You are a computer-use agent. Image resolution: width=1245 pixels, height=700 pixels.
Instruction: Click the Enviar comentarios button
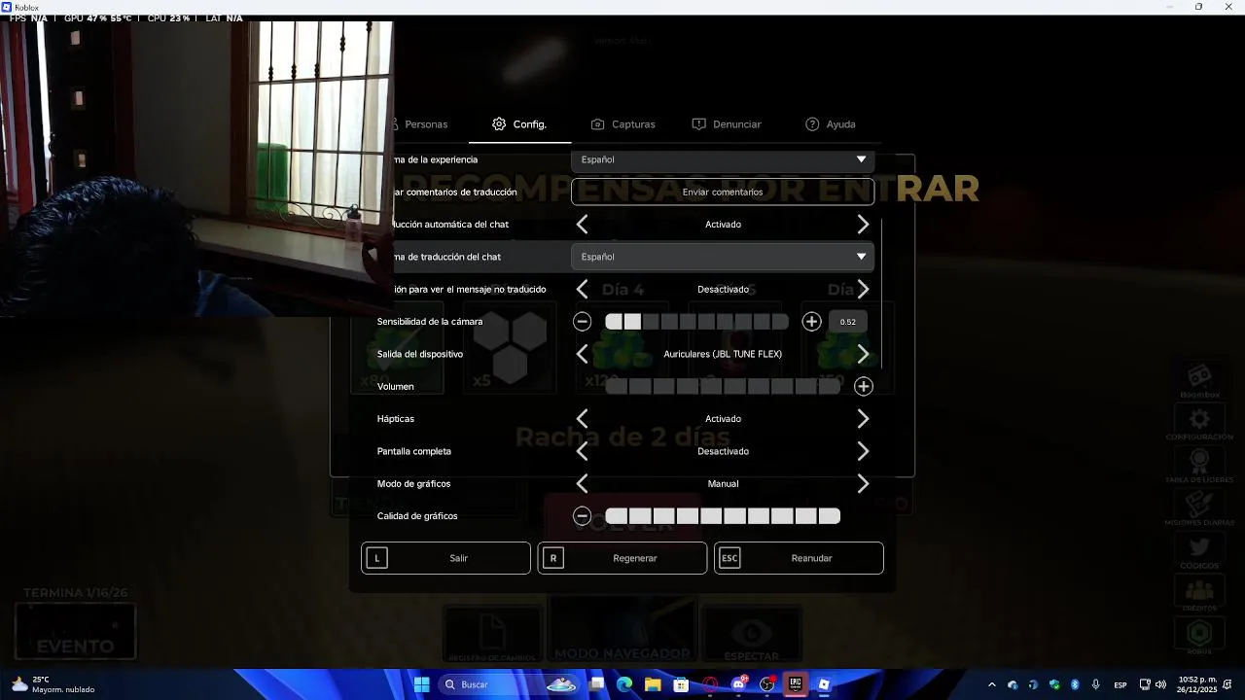[723, 192]
